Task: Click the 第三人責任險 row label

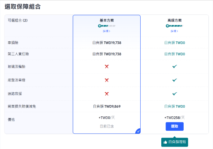Action: click(18, 54)
